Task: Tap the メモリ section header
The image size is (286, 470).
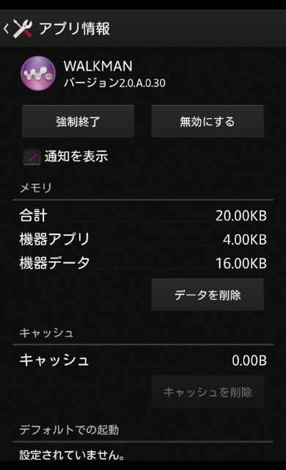Action: click(36, 188)
